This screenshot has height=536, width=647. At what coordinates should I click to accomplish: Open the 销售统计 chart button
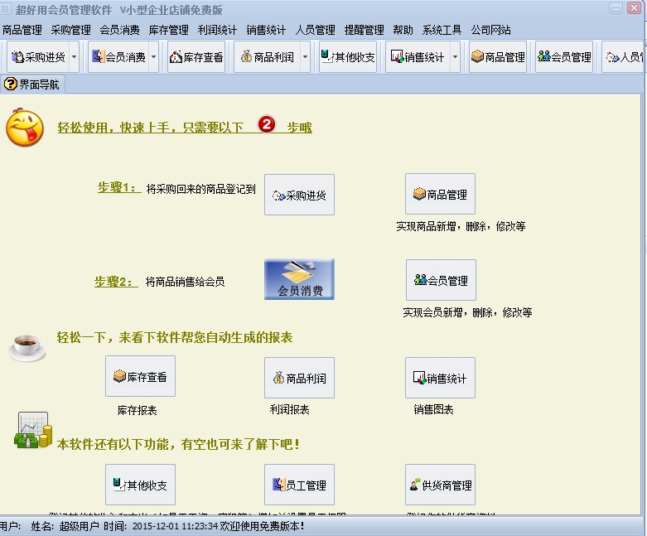click(x=440, y=378)
